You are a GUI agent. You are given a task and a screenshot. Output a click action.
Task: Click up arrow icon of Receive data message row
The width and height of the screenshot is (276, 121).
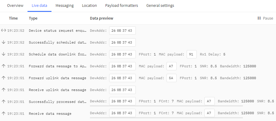(4, 113)
